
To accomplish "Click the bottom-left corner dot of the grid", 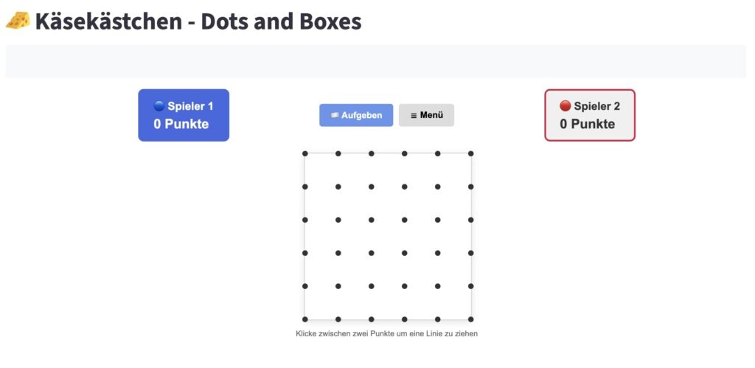I will pos(305,319).
